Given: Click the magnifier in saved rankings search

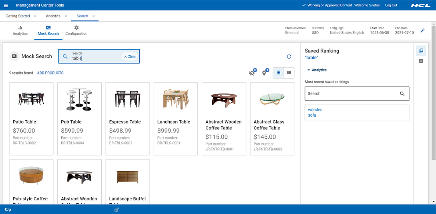Looking at the screenshot, I should pyautogui.click(x=402, y=94).
